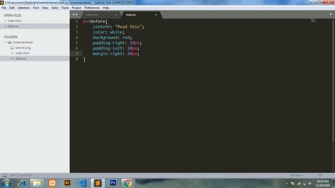Click the network signal tray icon

point(298,183)
